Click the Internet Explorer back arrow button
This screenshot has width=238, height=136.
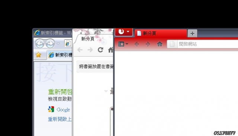pos(40,44)
